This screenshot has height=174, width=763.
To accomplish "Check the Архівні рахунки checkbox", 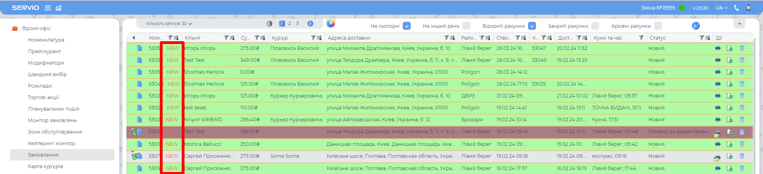I will click(658, 26).
